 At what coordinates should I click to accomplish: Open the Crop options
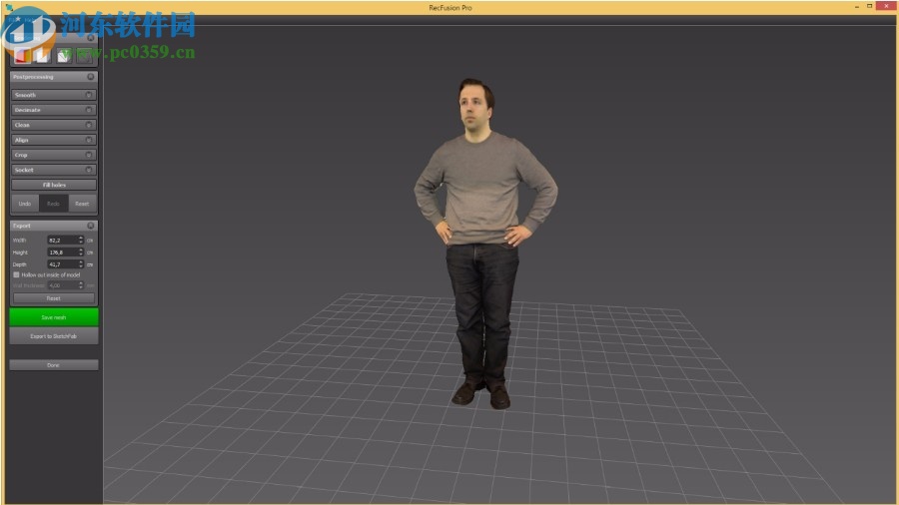[x=54, y=155]
